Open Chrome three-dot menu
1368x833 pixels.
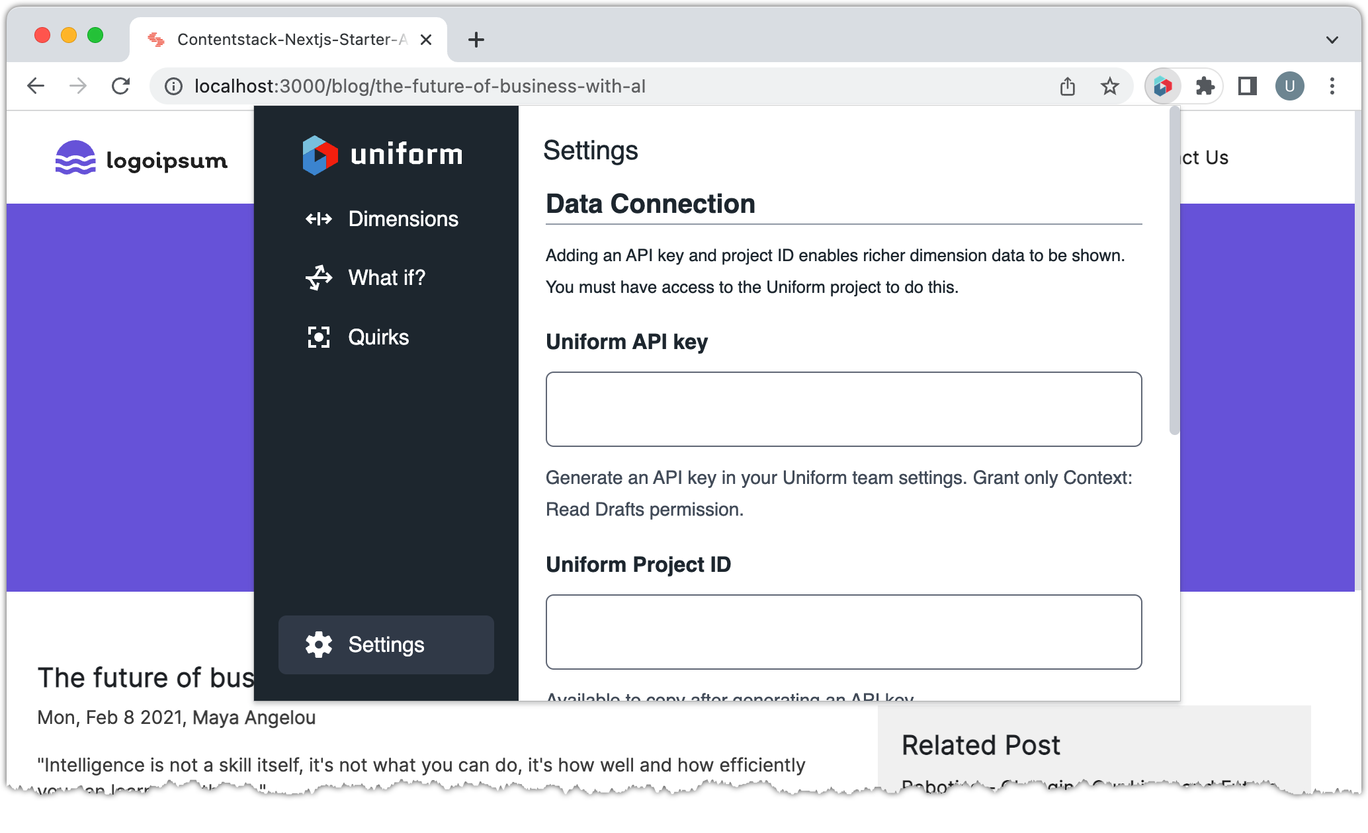pos(1332,86)
